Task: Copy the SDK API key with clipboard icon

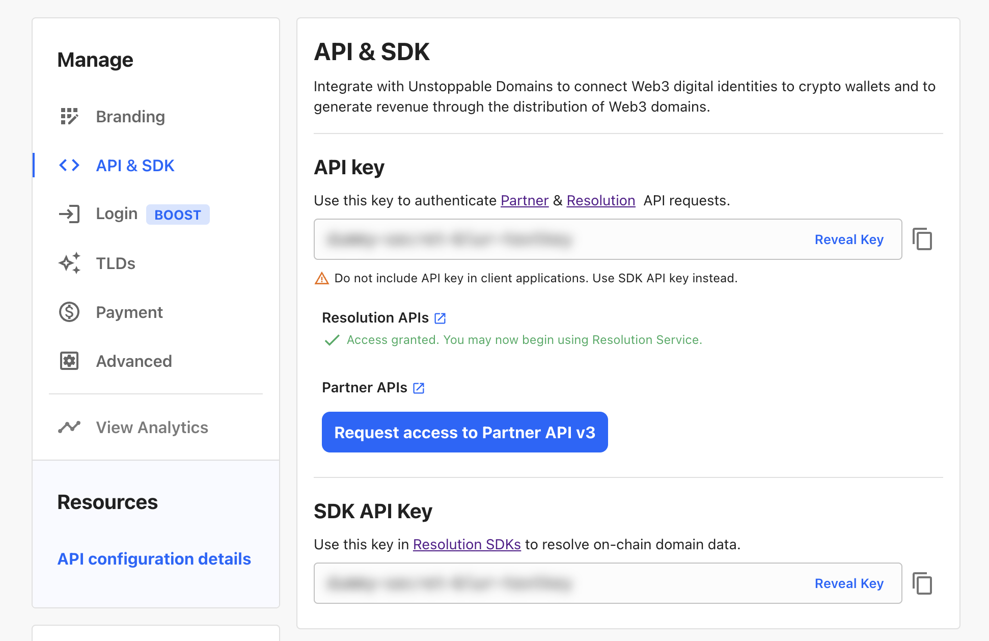Action: [x=922, y=583]
